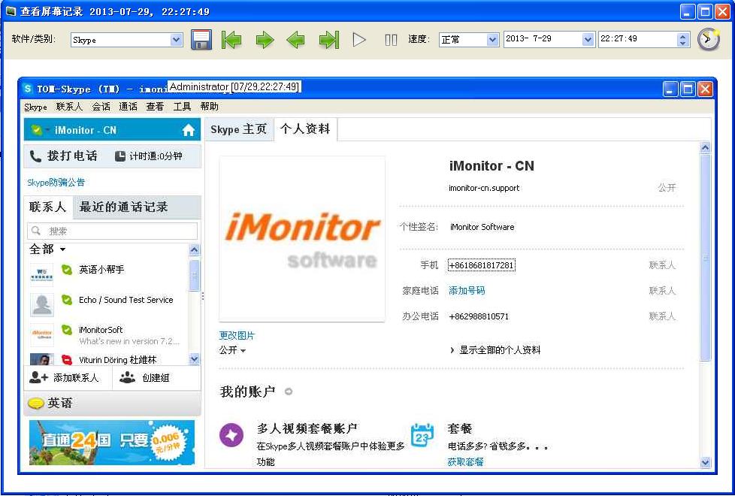Click the office phone number +862988810571
The image size is (735, 496).
tap(479, 316)
